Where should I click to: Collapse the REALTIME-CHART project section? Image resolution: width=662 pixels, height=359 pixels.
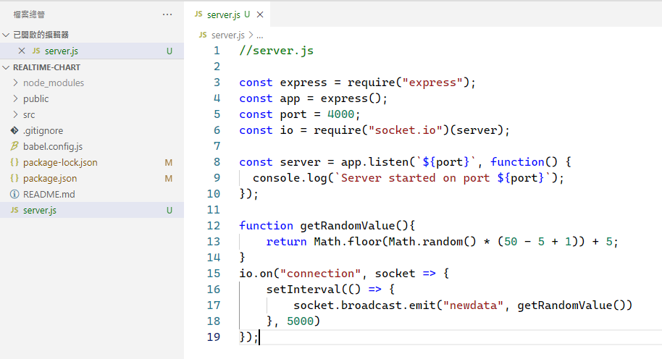point(7,67)
